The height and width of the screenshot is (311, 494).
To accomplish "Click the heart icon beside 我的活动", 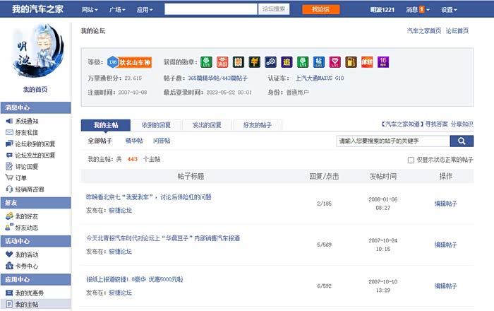I will coord(9,254).
